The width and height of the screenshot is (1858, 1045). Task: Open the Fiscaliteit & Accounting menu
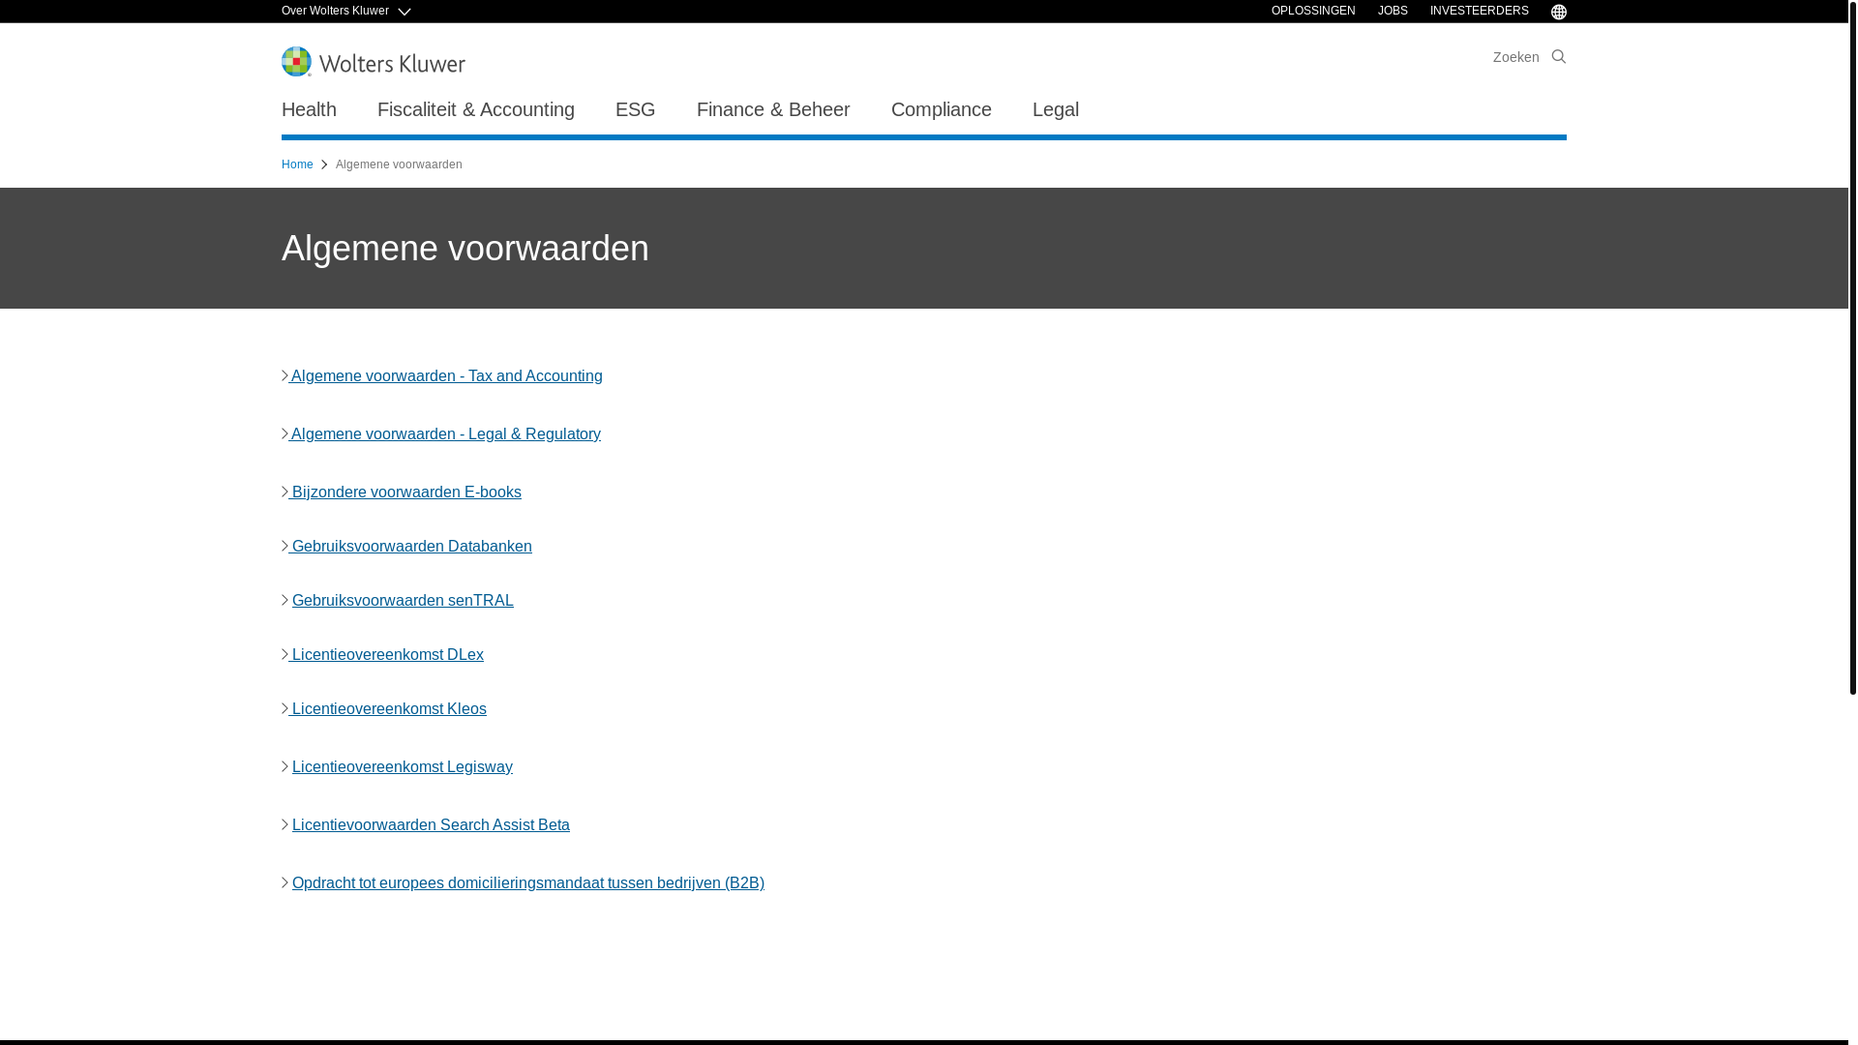(x=475, y=109)
